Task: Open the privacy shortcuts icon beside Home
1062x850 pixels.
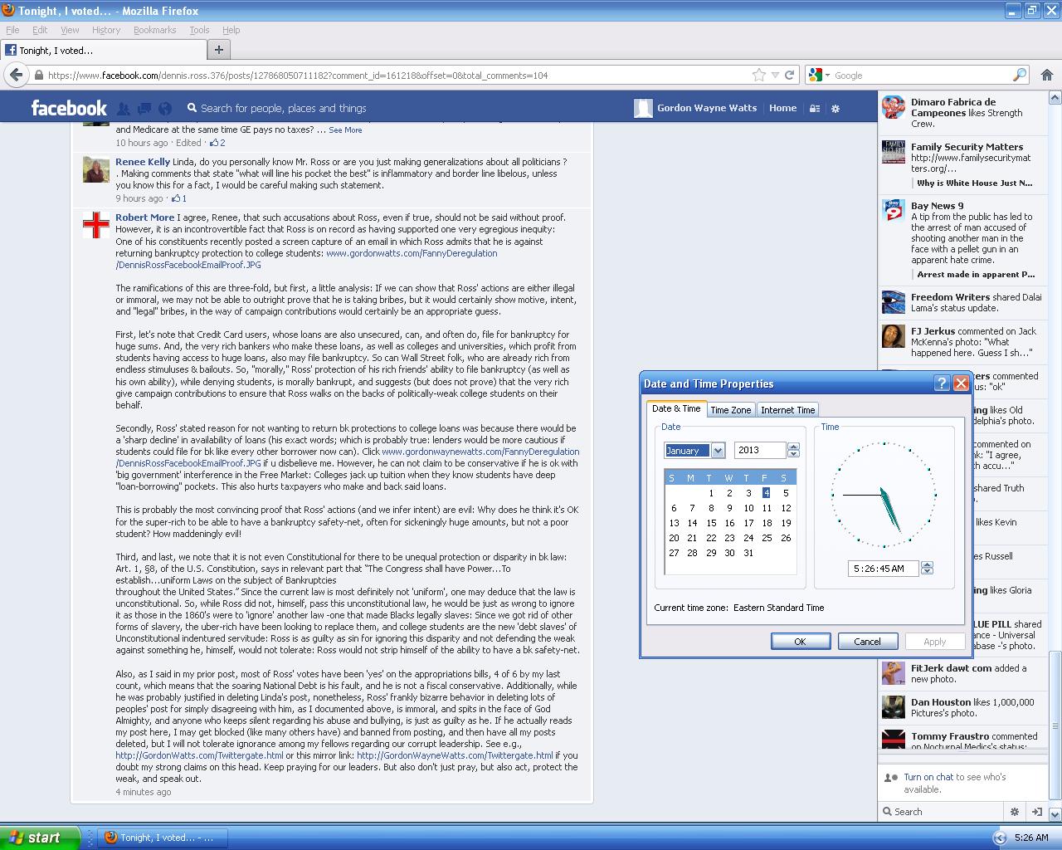Action: coord(815,108)
